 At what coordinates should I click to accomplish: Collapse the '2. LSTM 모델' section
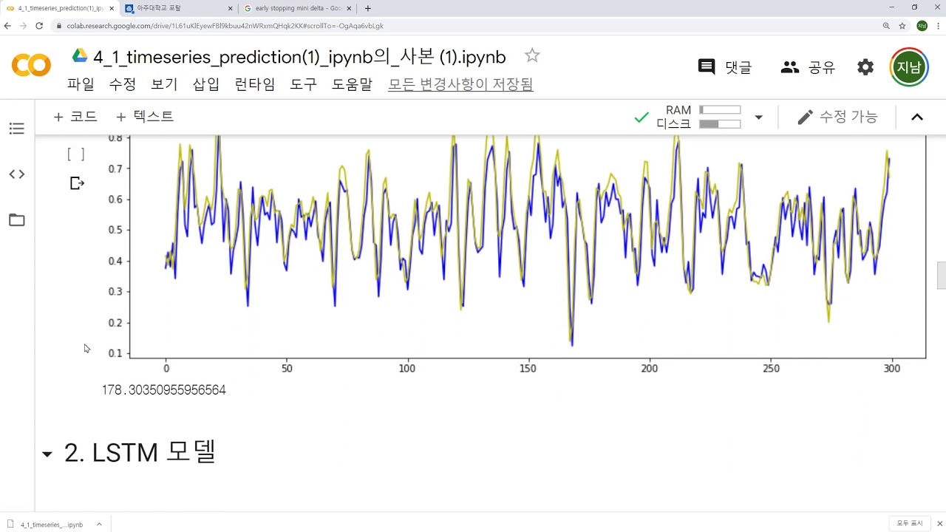tap(47, 454)
